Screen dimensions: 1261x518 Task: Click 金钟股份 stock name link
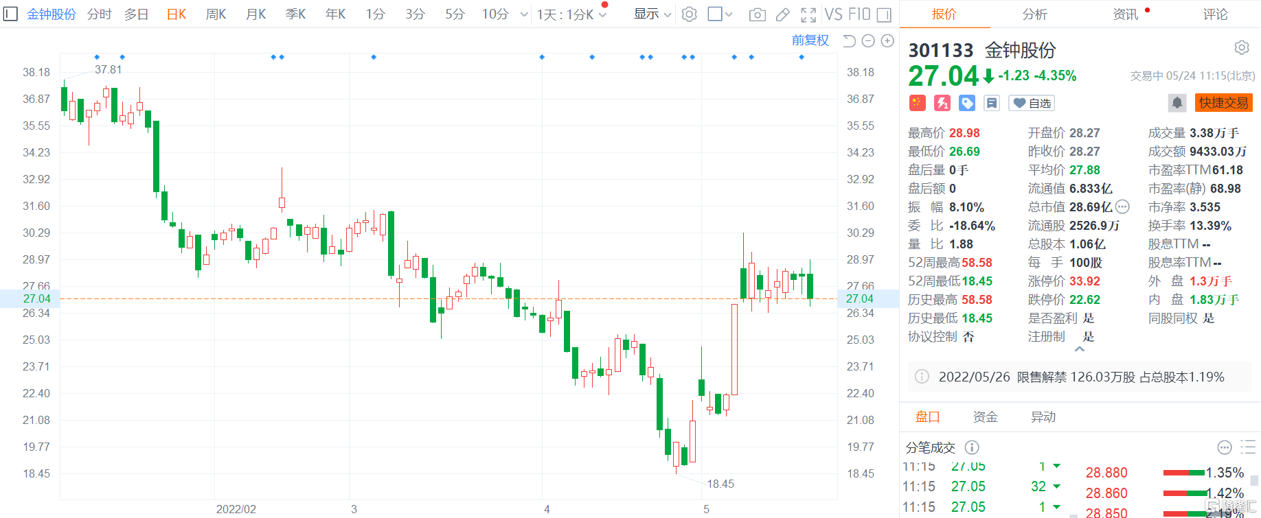(x=52, y=14)
